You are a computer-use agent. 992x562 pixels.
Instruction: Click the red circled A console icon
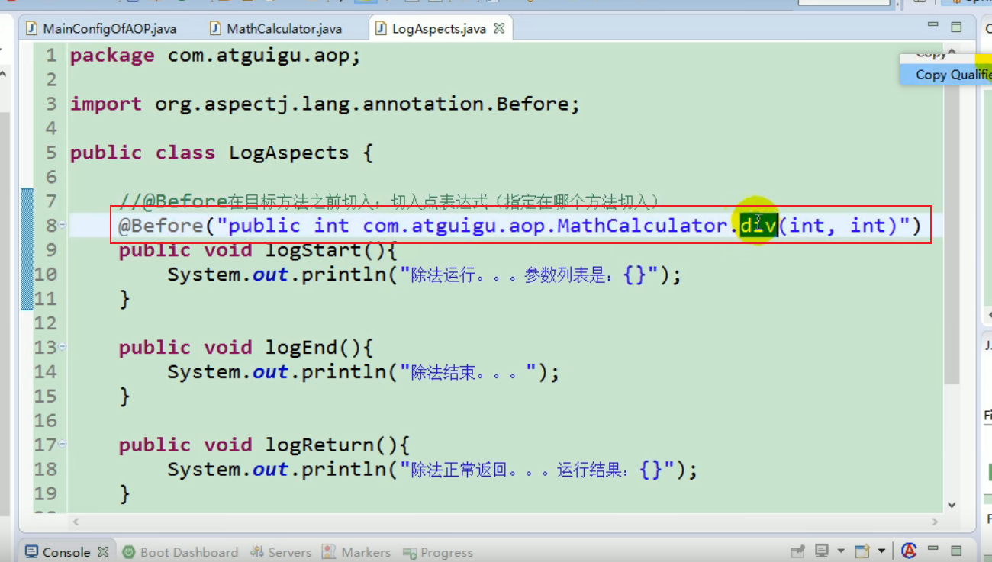click(909, 551)
